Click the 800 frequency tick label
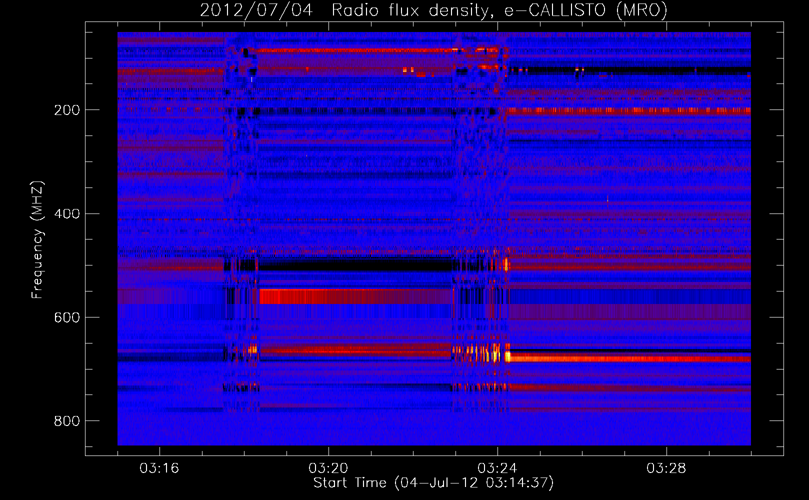Viewport: 809px width, 500px height. tap(67, 421)
